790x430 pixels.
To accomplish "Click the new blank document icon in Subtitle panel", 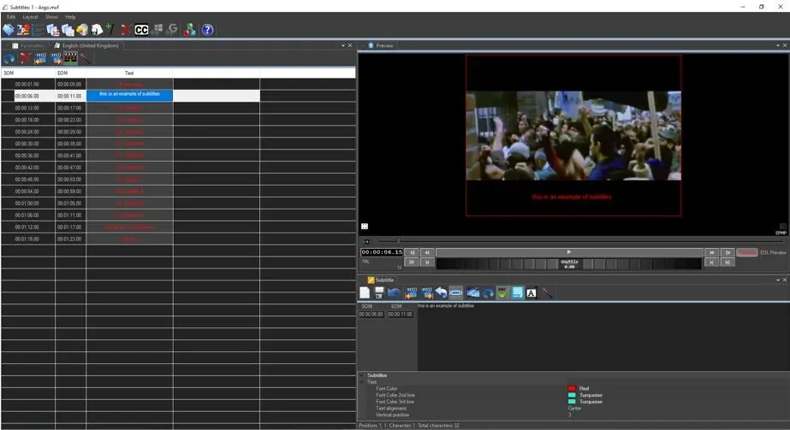I will click(x=365, y=293).
